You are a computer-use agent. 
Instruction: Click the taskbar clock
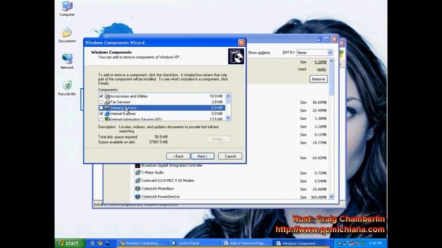[375, 243]
